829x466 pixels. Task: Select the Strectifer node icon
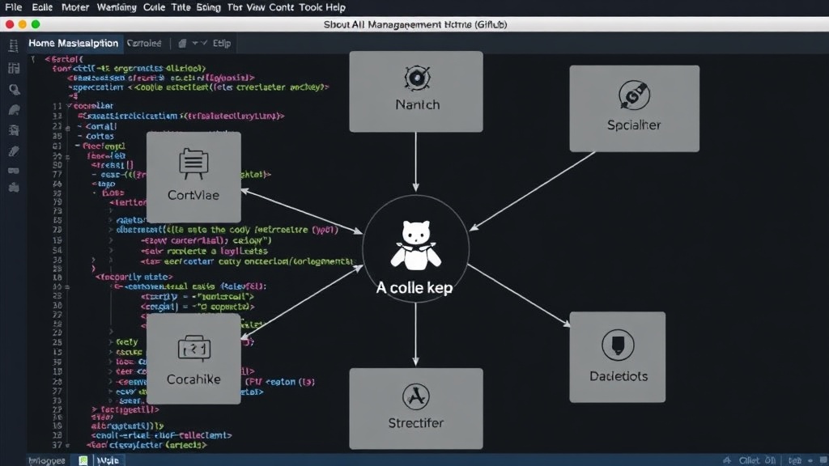tap(416, 396)
